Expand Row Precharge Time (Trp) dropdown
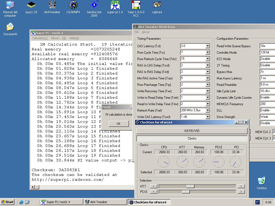The width and height of the screenshot is (275, 206). [x=208, y=84]
